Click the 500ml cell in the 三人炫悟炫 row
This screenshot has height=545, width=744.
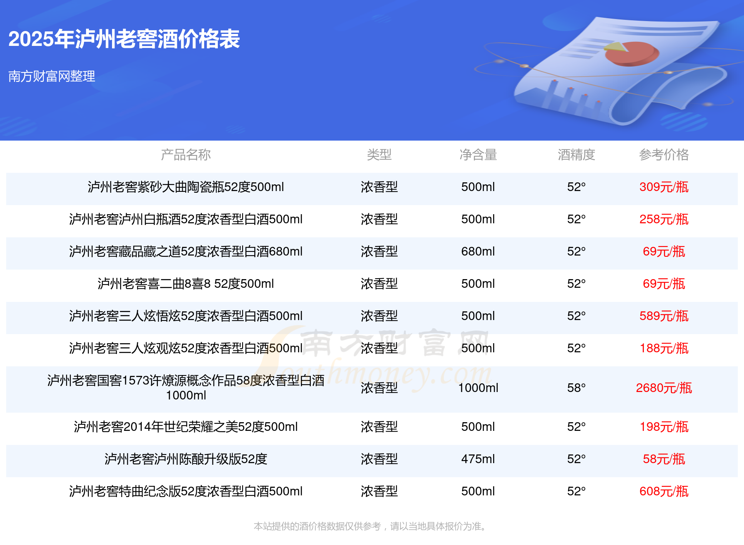click(x=478, y=316)
